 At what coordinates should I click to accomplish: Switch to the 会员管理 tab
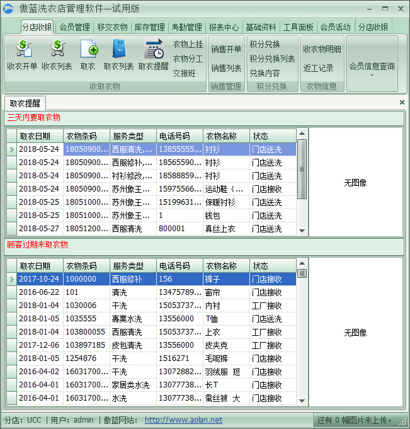74,27
